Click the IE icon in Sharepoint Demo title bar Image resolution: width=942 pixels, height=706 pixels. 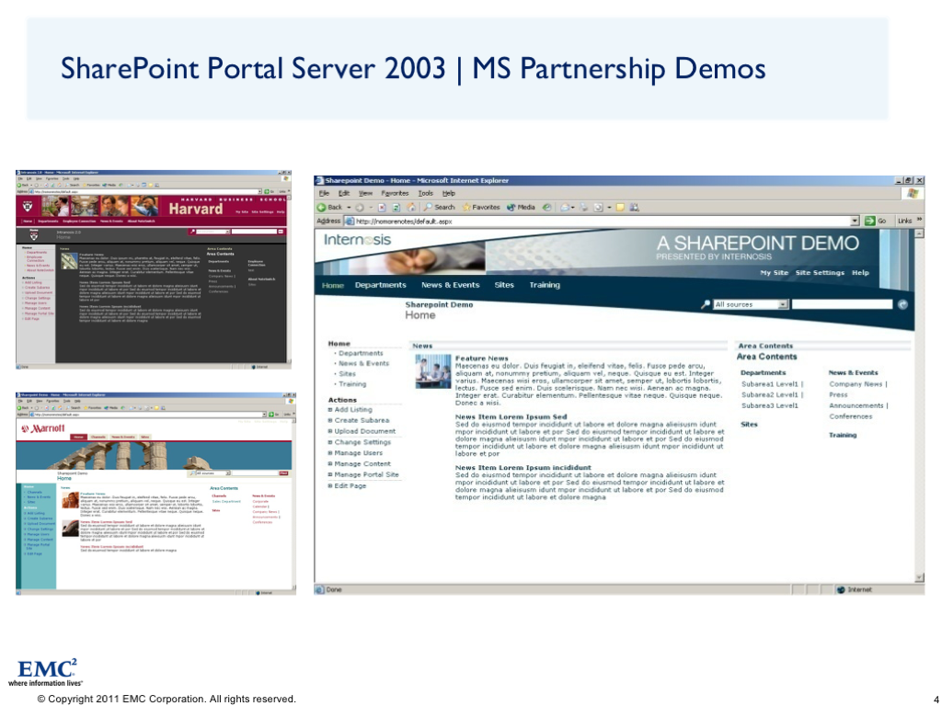319,181
